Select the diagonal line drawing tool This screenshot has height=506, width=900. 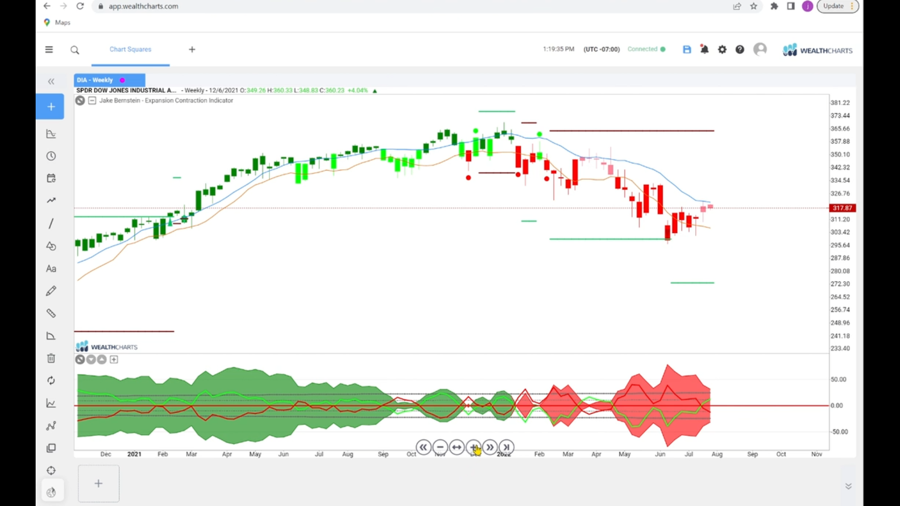[x=51, y=223]
